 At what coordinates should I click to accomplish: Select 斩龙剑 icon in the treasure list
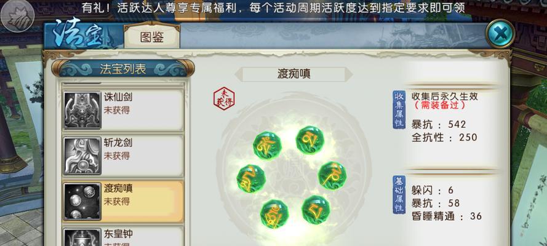[x=82, y=156]
